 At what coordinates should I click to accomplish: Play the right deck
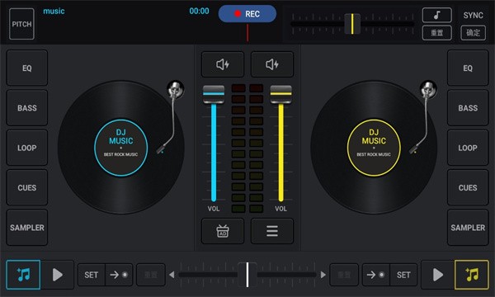(438, 275)
